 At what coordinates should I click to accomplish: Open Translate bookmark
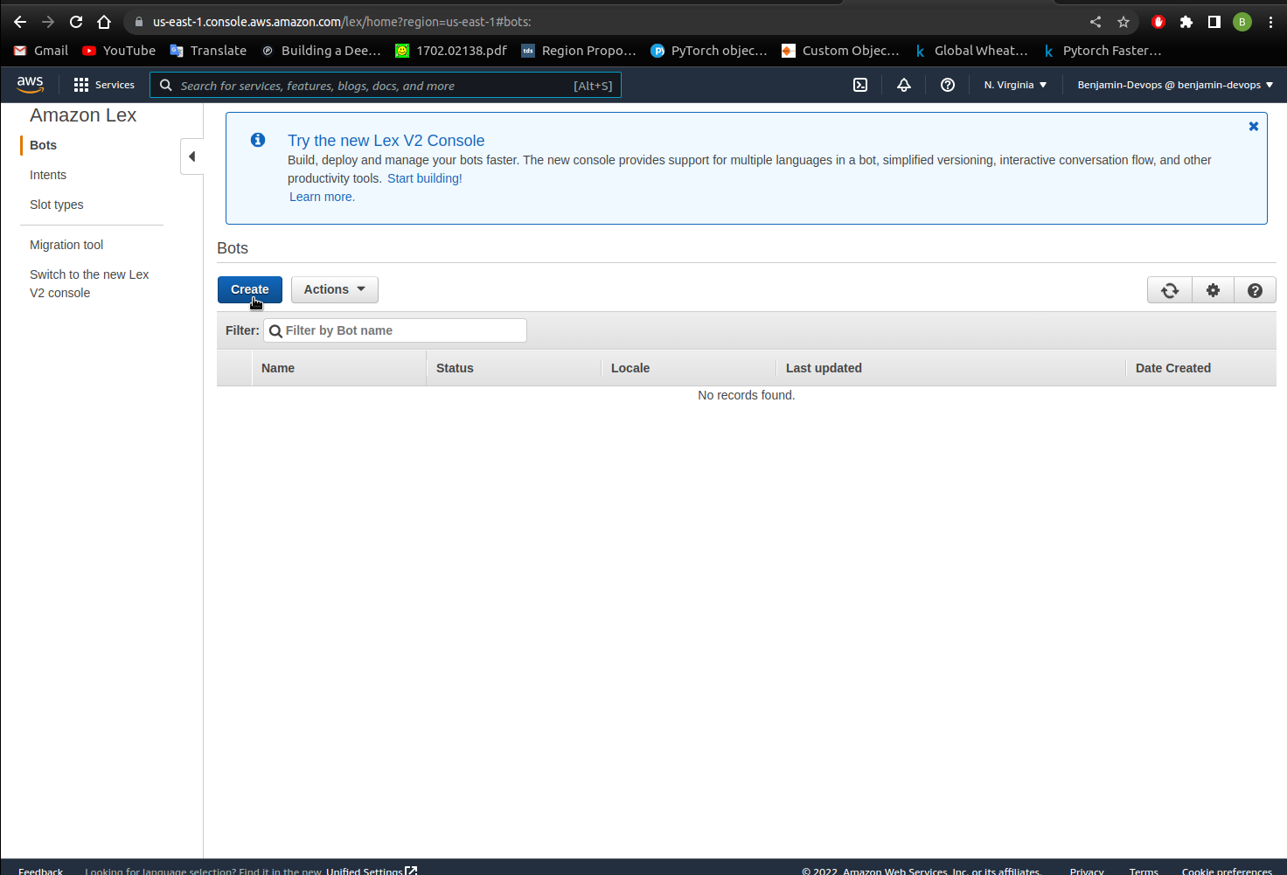208,51
